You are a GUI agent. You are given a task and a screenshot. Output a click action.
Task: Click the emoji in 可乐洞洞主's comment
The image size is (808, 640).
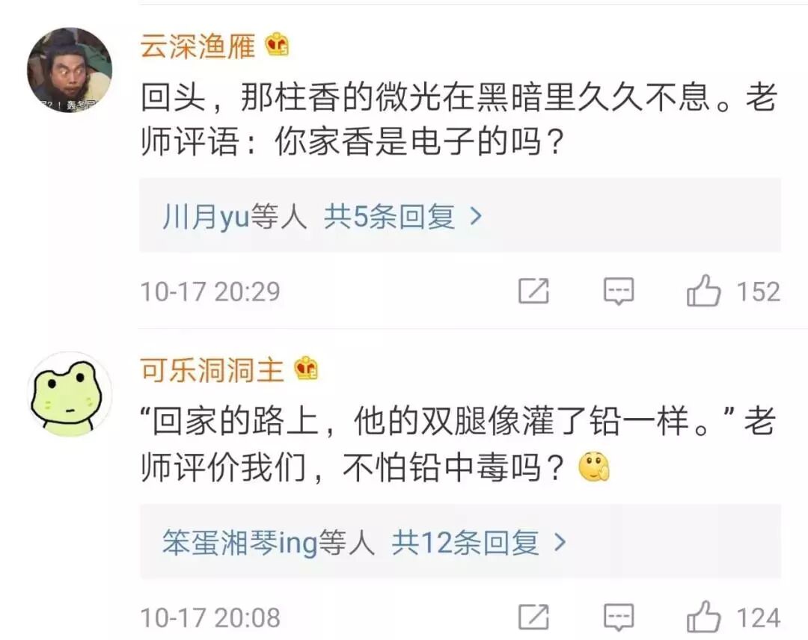[594, 467]
